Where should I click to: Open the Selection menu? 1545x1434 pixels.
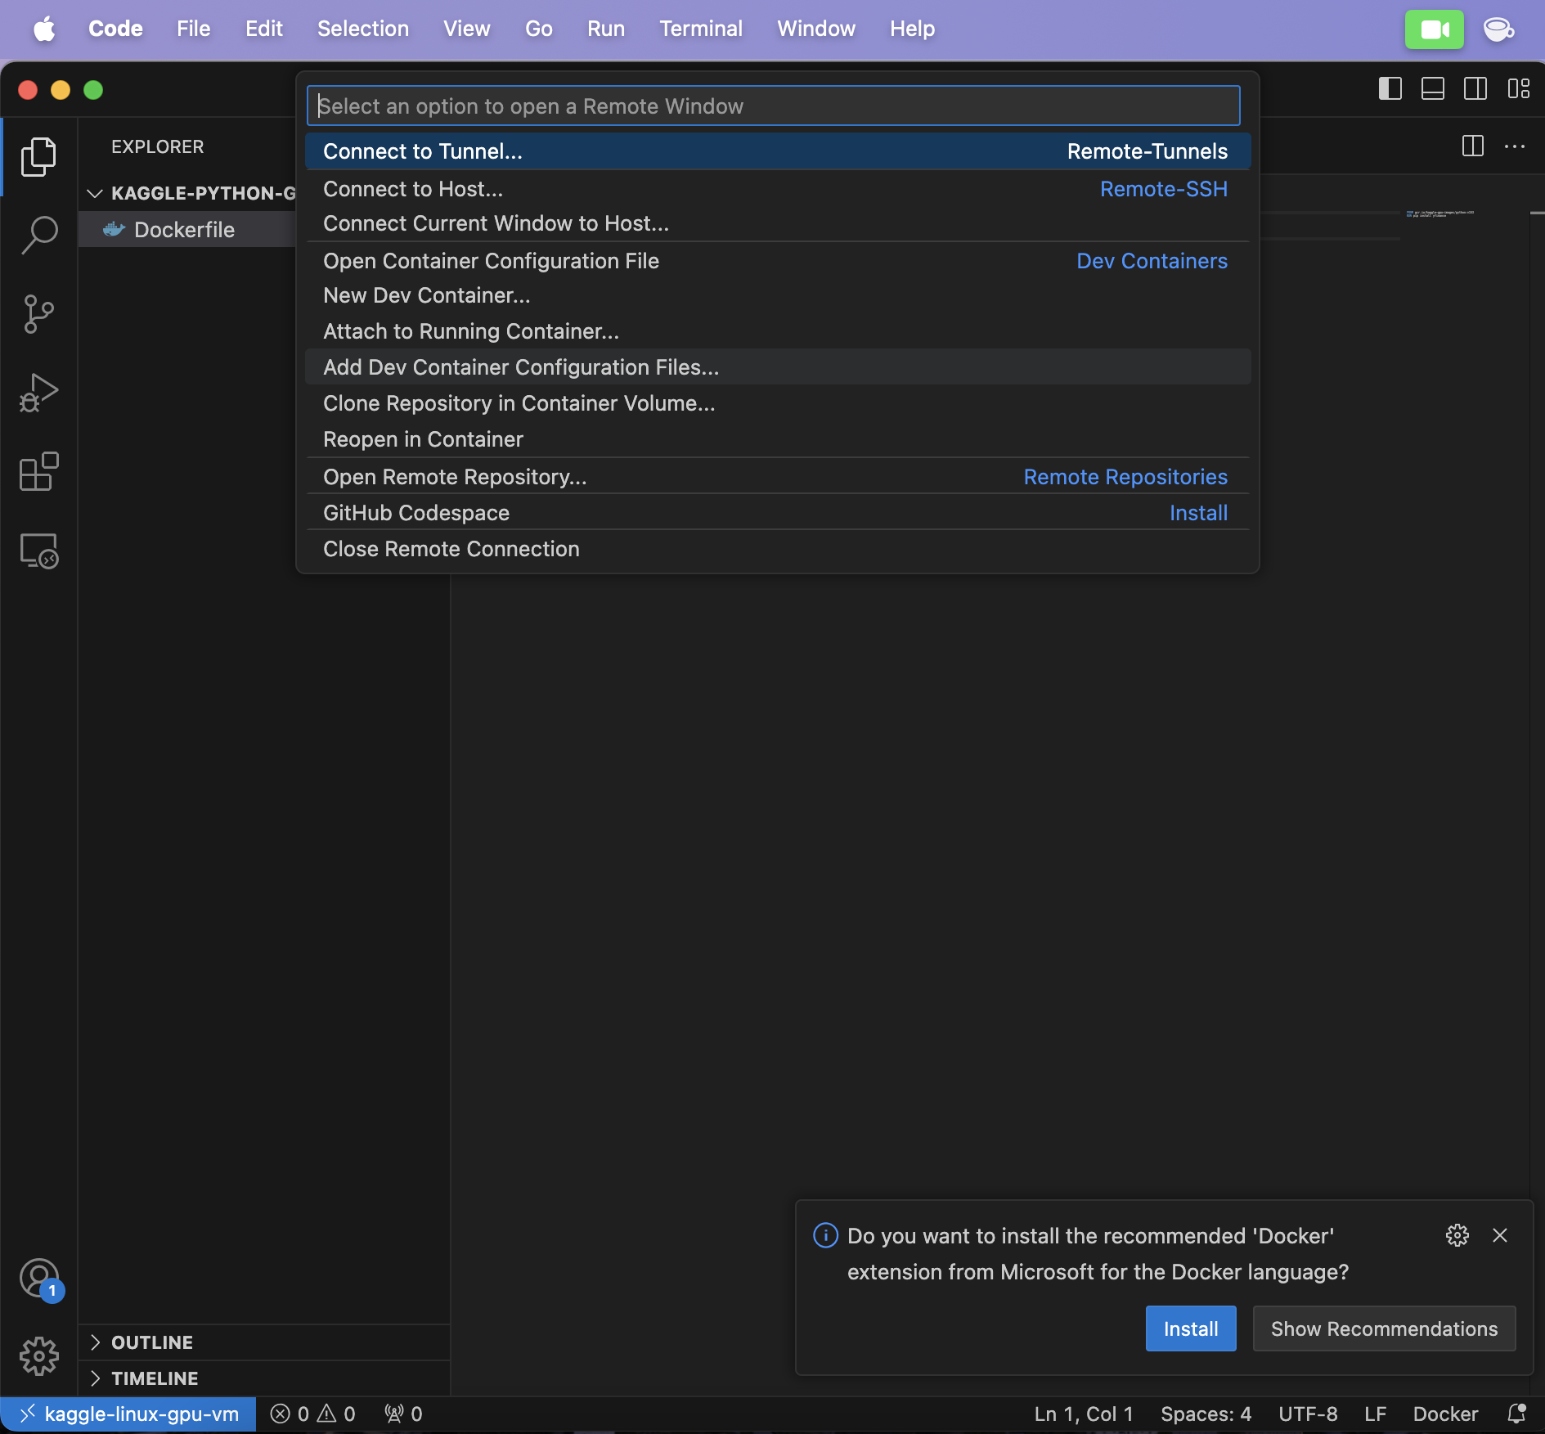[363, 29]
